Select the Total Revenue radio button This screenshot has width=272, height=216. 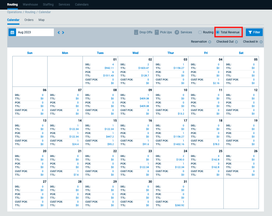coord(218,32)
